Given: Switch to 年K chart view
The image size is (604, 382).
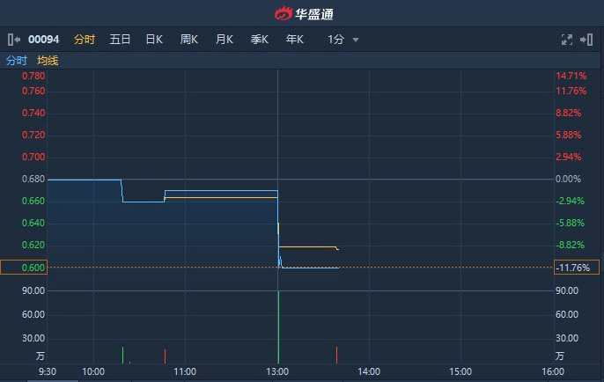Looking at the screenshot, I should click(x=295, y=40).
